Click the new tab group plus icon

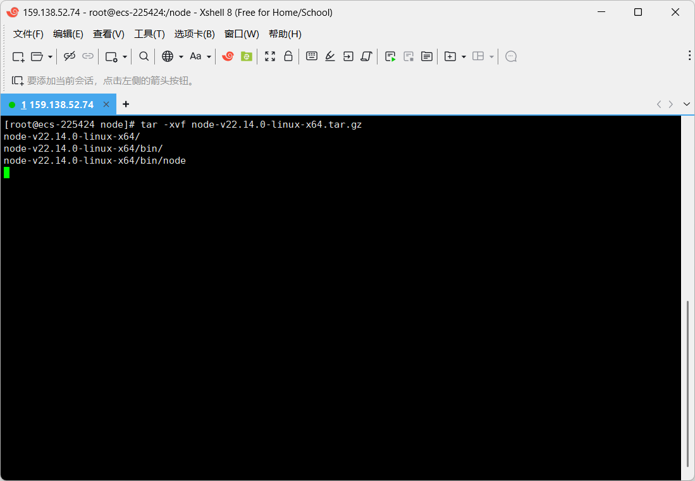coord(450,56)
